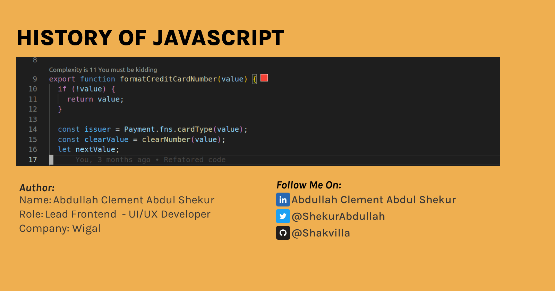
Task: Click the highlighted opening brace on line 9
Action: [255, 79]
